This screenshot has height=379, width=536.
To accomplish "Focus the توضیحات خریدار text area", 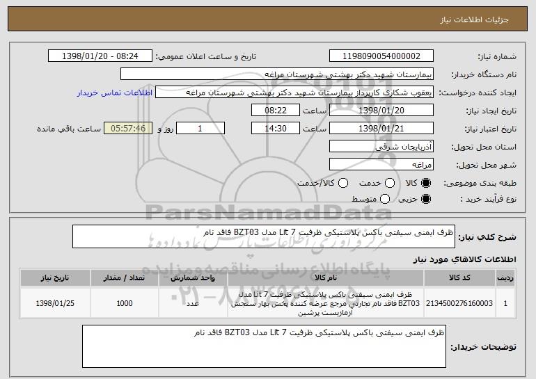I will 264,346.
